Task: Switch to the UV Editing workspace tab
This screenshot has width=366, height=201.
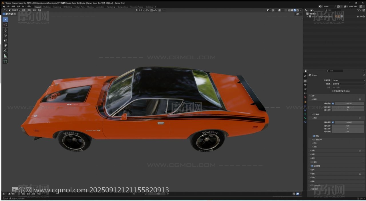Action: [67, 7]
